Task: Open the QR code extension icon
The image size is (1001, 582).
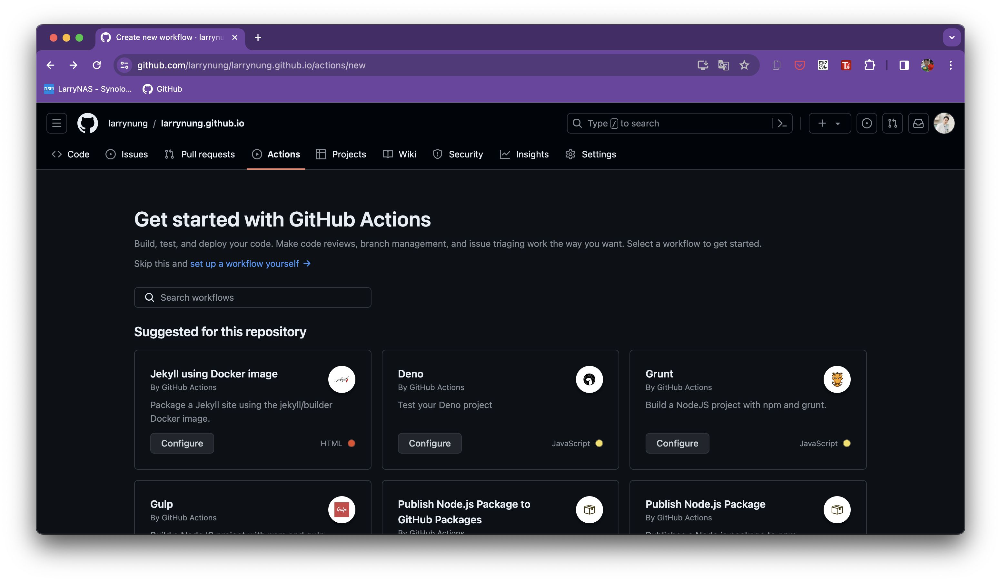Action: point(823,65)
